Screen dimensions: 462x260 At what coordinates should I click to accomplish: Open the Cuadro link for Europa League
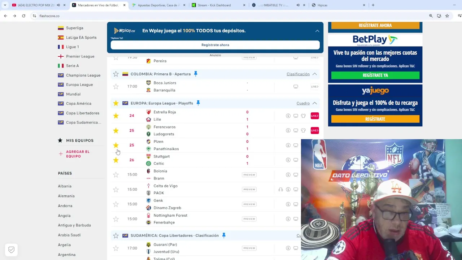303,103
